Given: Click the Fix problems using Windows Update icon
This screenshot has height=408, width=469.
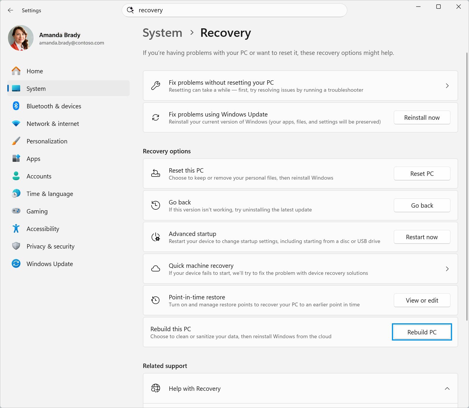Looking at the screenshot, I should (155, 117).
